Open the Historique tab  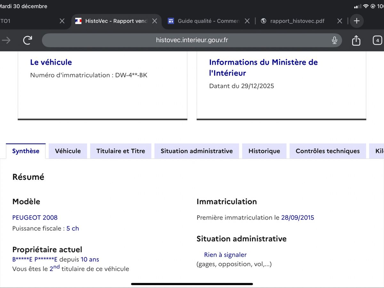point(264,151)
